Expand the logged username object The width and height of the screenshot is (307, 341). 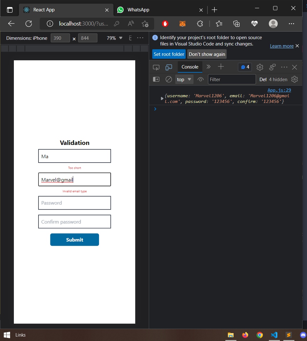pos(162,99)
